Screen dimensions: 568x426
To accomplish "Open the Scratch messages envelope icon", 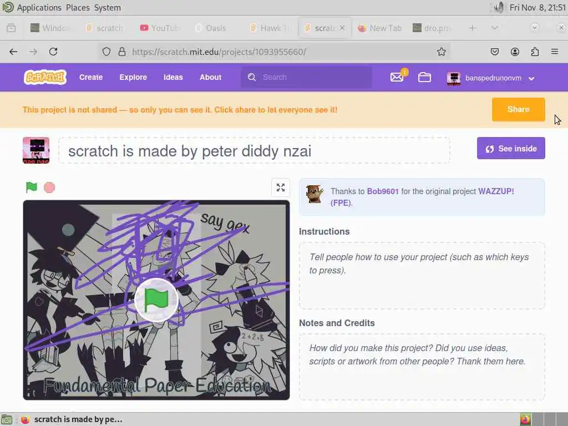I will pyautogui.click(x=397, y=77).
